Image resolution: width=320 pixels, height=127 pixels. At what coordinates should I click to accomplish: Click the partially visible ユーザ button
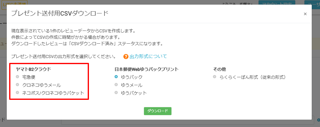[x=312, y=4]
